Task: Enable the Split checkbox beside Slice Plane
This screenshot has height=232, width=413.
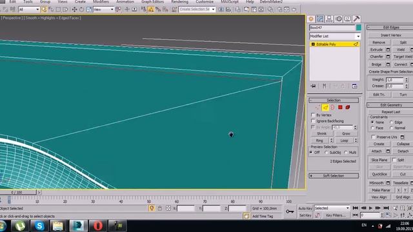Action: click(394, 160)
